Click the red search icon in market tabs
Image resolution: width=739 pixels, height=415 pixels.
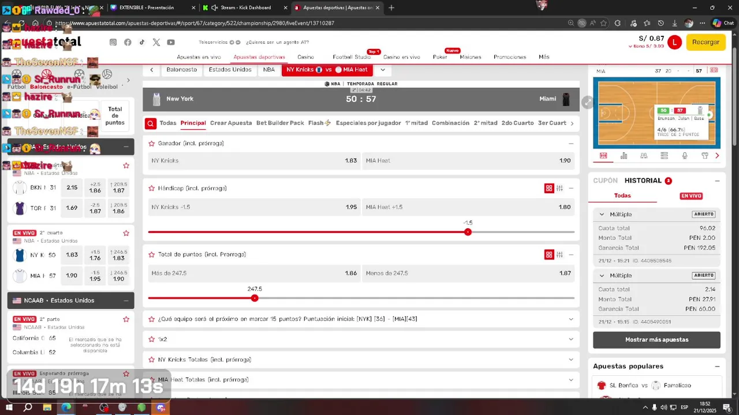point(150,123)
